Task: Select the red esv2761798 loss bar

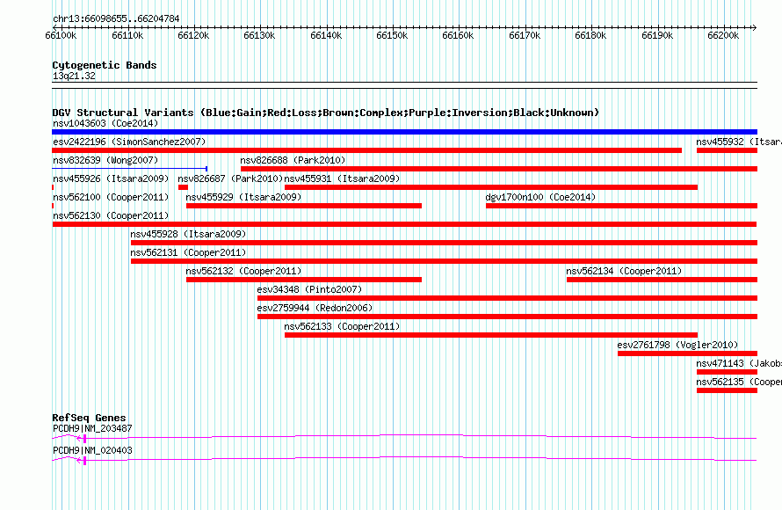Action: [687, 353]
